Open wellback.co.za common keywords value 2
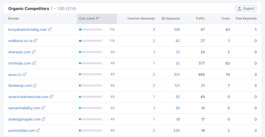 154,41
